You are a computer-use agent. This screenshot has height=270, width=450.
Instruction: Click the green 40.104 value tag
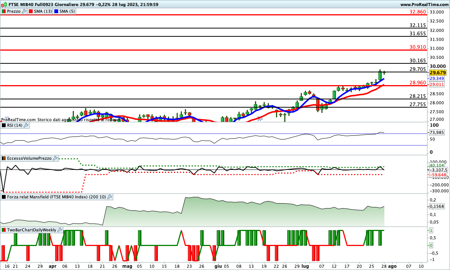[437, 165]
